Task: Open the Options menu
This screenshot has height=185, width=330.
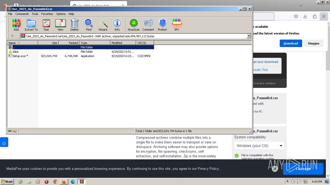Action: pos(61,14)
